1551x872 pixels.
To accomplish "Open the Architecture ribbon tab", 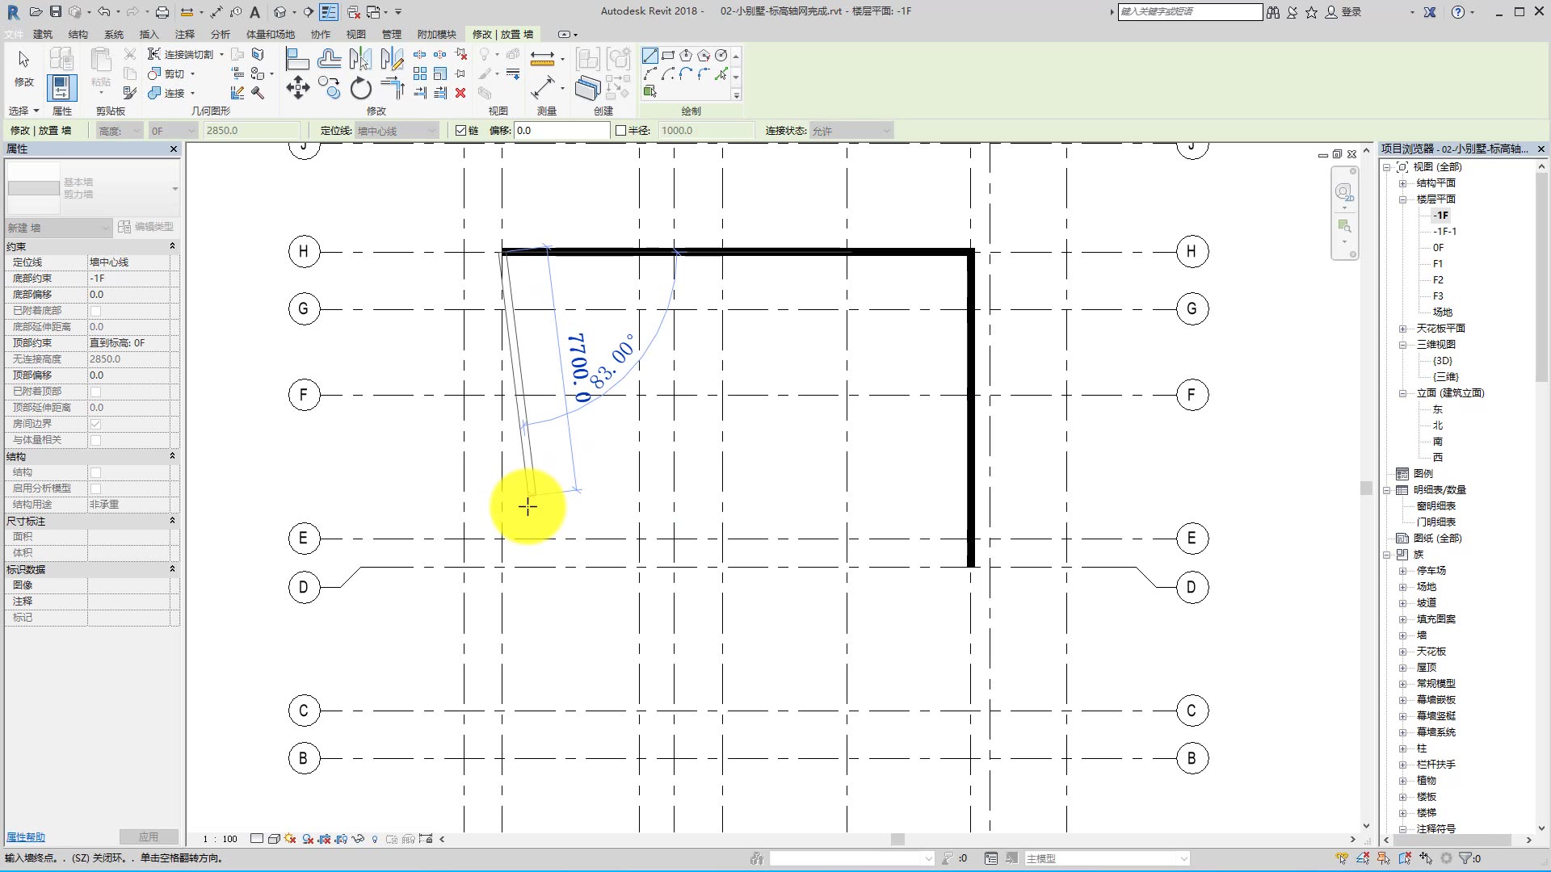I will click(43, 34).
